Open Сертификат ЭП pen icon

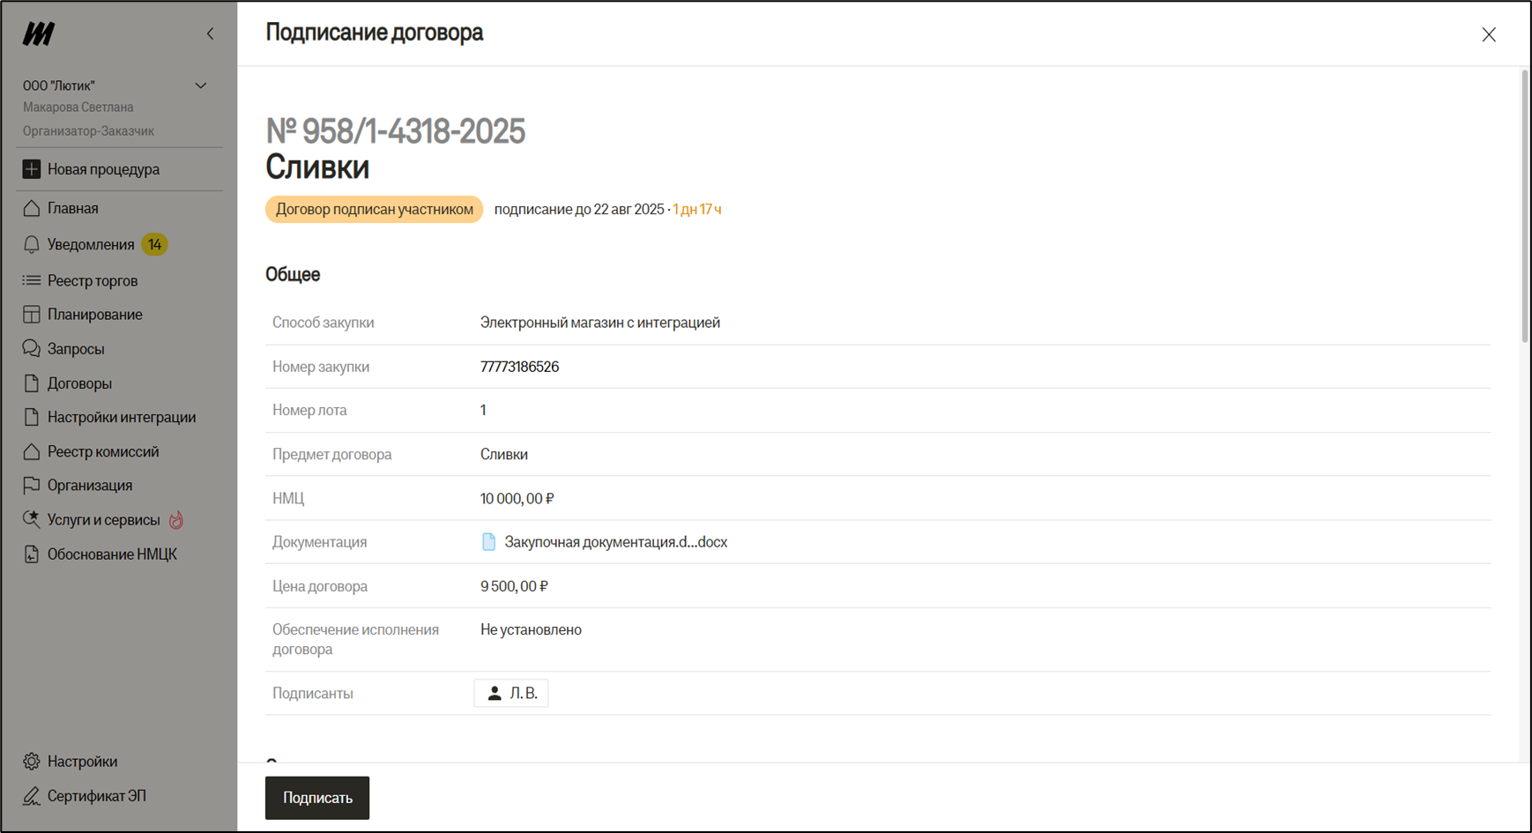(32, 796)
